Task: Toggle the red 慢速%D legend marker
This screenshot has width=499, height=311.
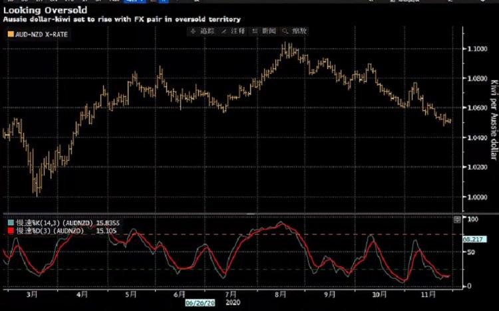Action: [x=9, y=231]
